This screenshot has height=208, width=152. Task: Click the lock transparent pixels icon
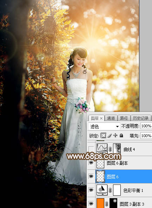pyautogui.click(x=104, y=136)
